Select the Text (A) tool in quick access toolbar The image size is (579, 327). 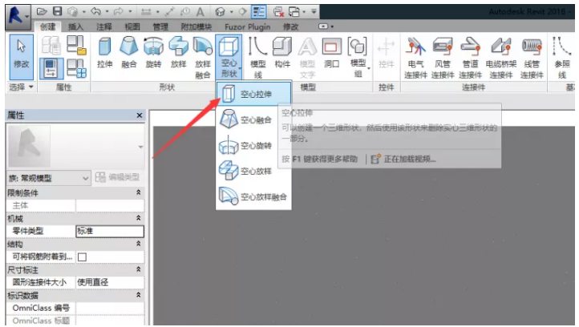(200, 12)
